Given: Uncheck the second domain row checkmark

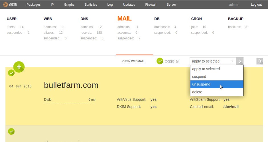Looking at the screenshot, I should click(x=11, y=131).
